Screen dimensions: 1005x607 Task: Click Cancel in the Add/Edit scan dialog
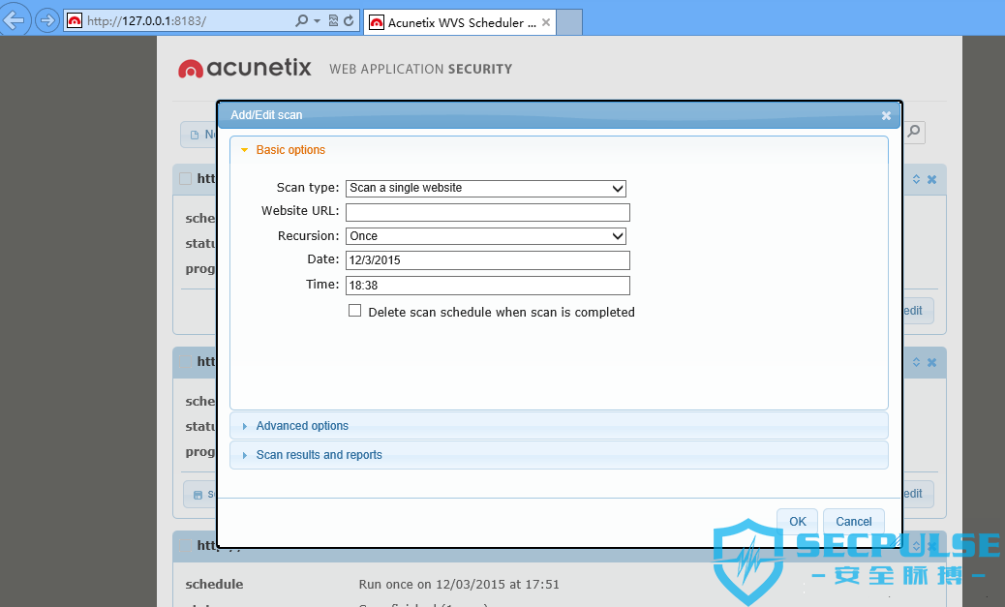(854, 522)
